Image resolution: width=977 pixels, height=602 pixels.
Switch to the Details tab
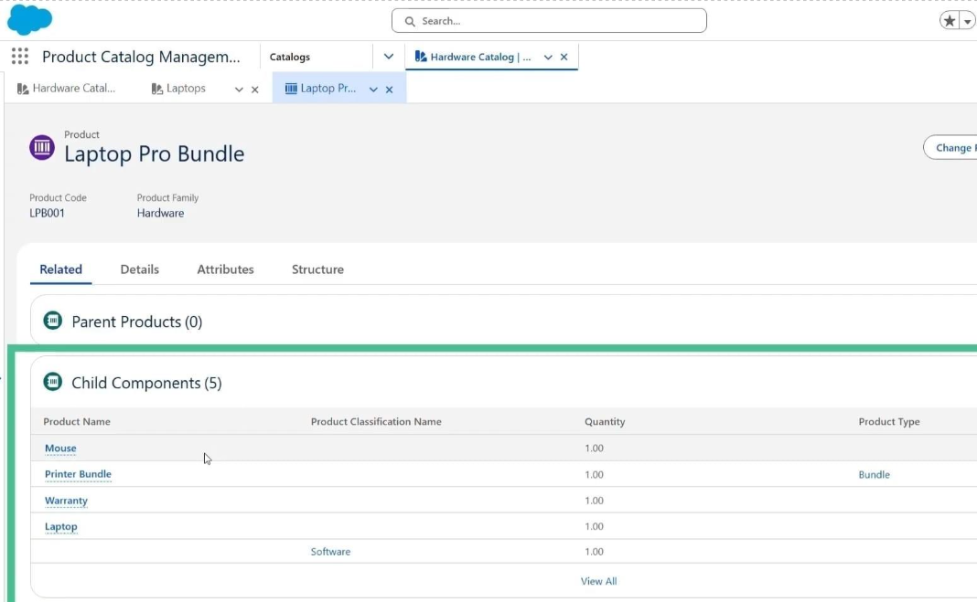coord(140,269)
